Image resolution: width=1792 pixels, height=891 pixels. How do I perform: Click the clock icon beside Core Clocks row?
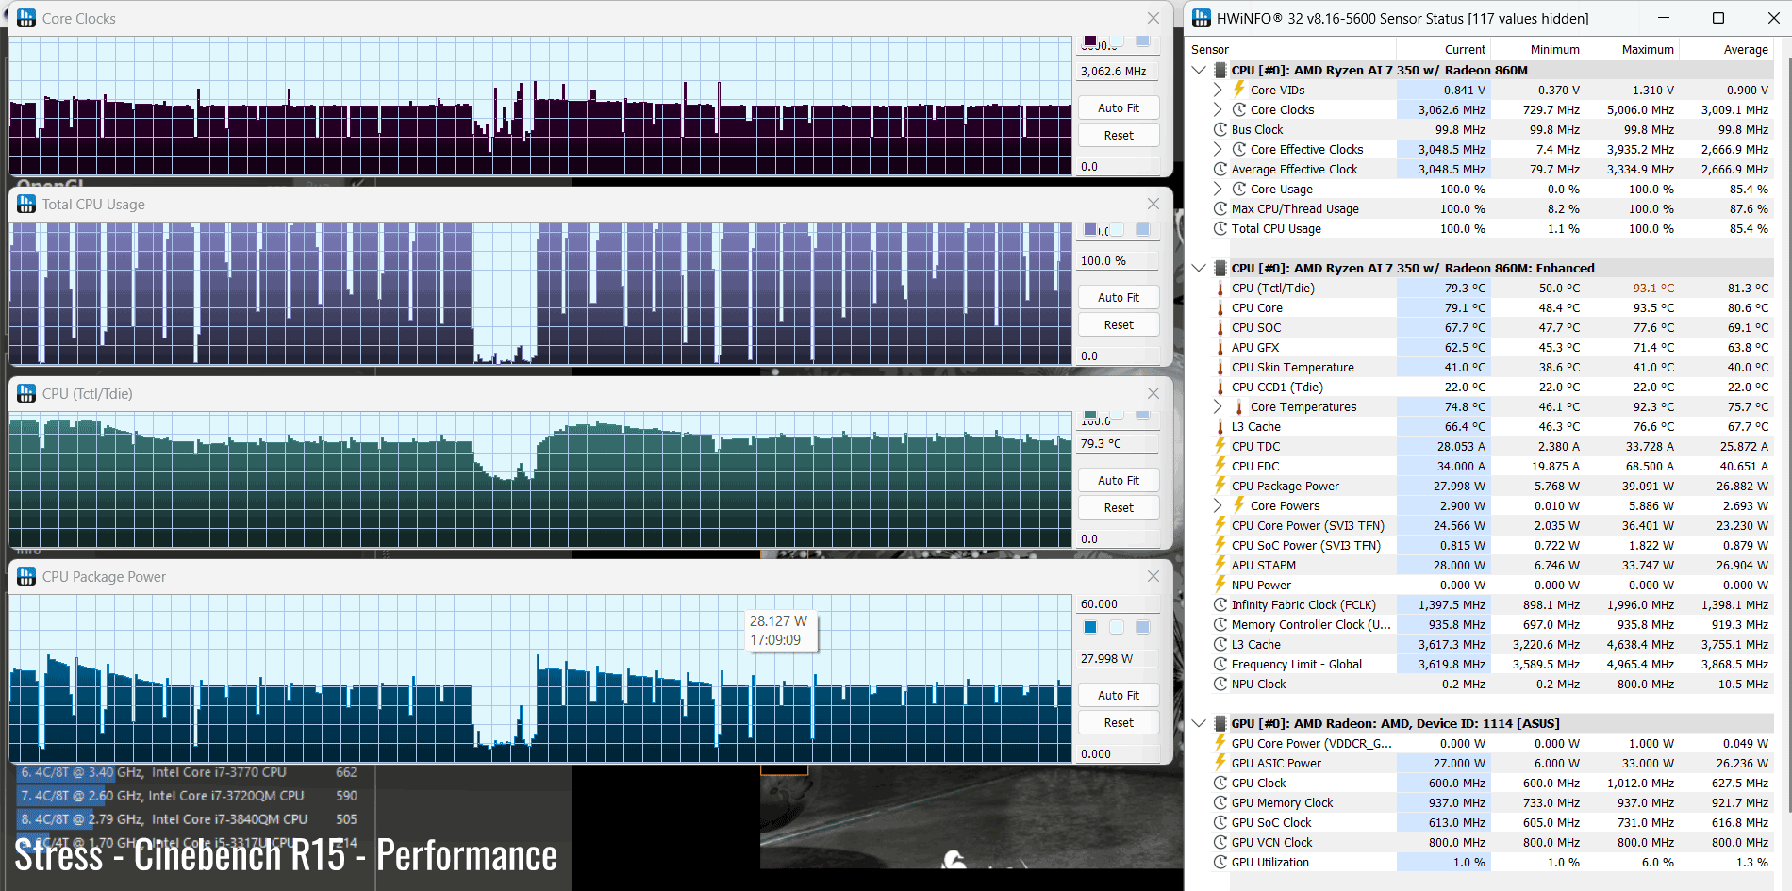[x=1239, y=109]
